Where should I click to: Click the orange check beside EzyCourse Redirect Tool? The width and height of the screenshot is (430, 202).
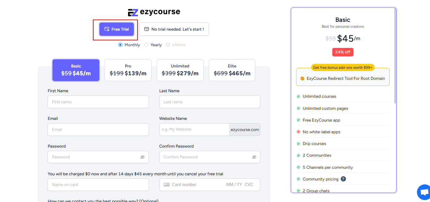point(302,79)
